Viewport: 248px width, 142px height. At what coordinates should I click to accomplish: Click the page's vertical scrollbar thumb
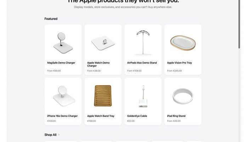[x=239, y=24]
